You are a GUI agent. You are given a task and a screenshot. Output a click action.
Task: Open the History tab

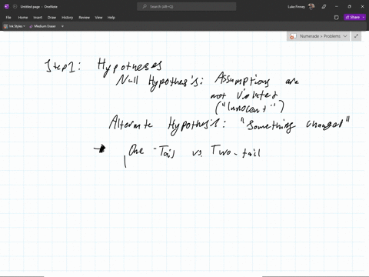click(68, 18)
